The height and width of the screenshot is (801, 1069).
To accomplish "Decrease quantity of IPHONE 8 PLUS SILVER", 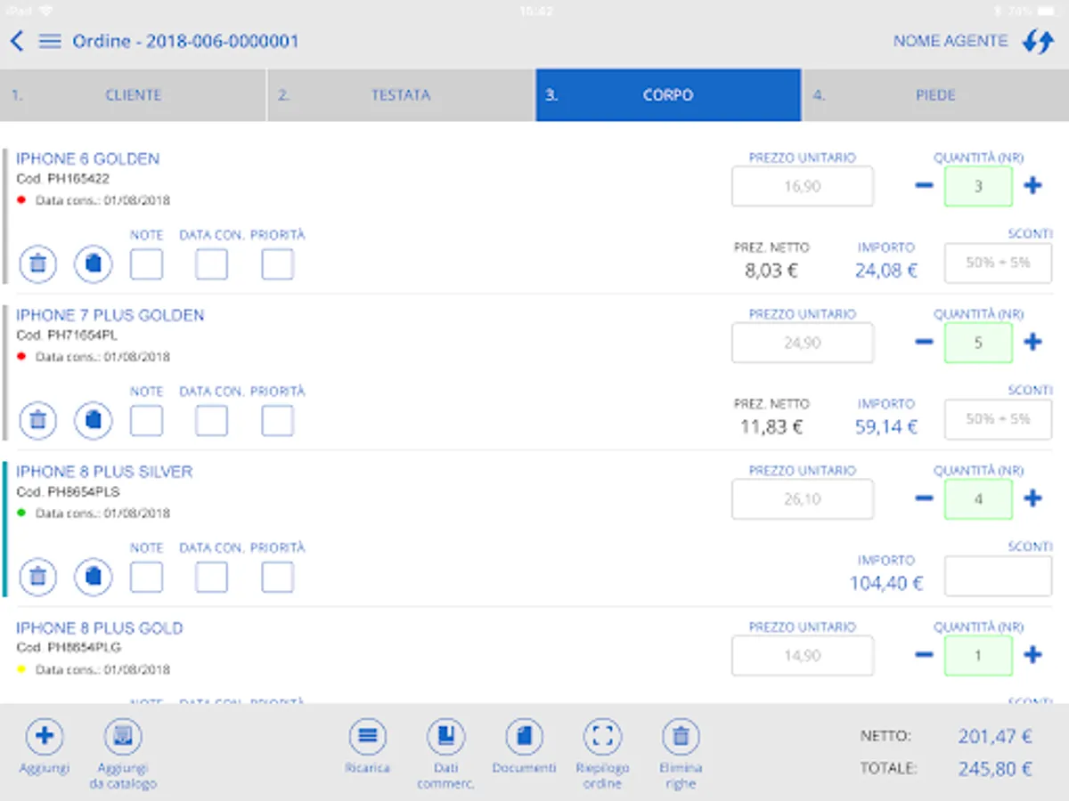I will click(x=924, y=498).
